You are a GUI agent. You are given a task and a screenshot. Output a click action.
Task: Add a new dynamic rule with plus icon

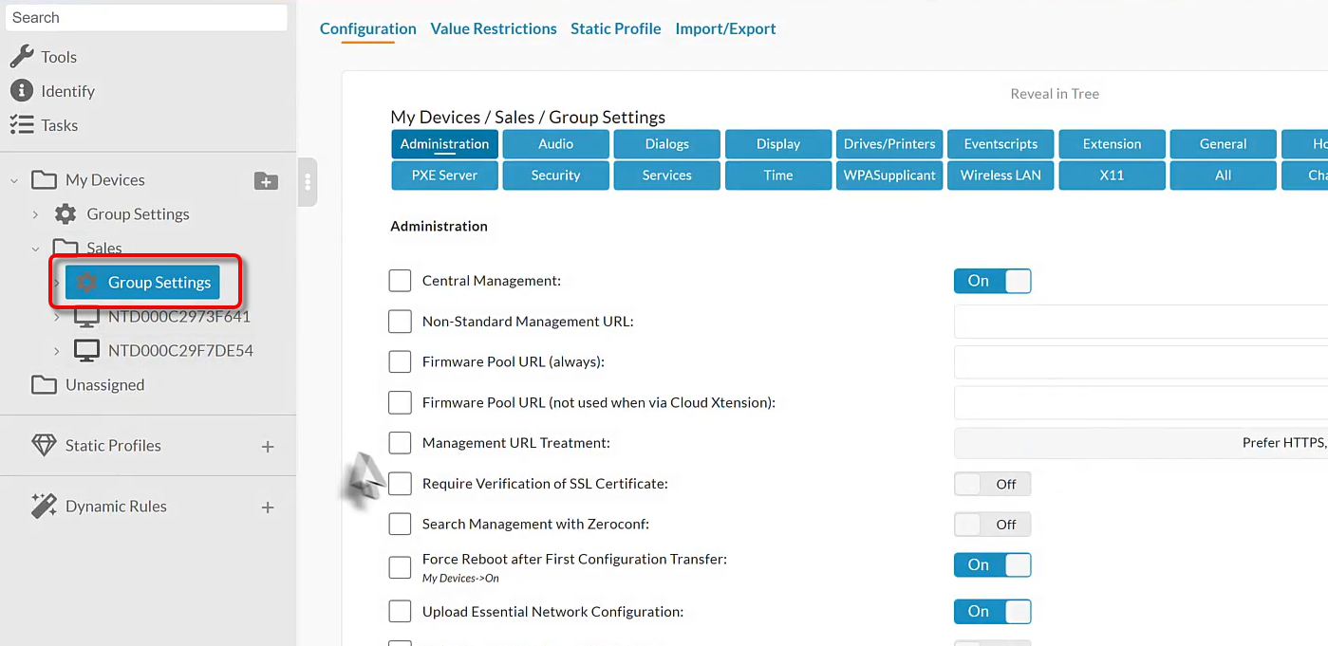(x=268, y=508)
